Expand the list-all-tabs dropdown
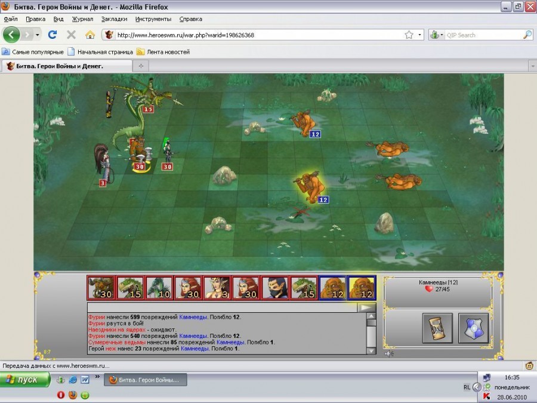 click(x=533, y=66)
